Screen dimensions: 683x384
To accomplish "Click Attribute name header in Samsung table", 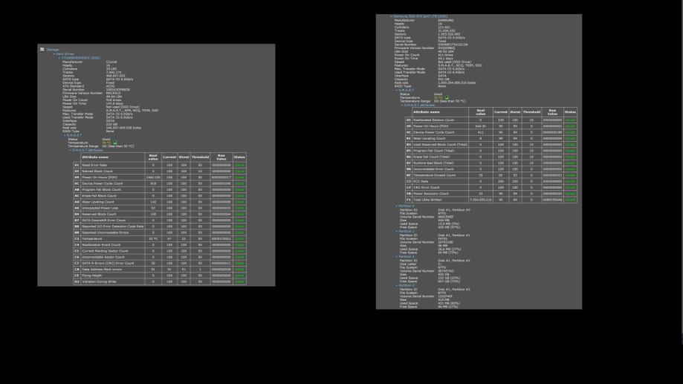I will point(441,112).
